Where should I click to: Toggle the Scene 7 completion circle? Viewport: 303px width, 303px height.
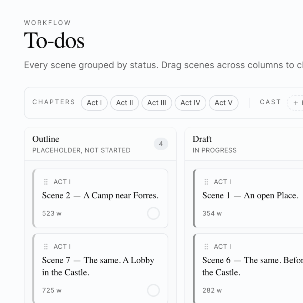pyautogui.click(x=153, y=290)
